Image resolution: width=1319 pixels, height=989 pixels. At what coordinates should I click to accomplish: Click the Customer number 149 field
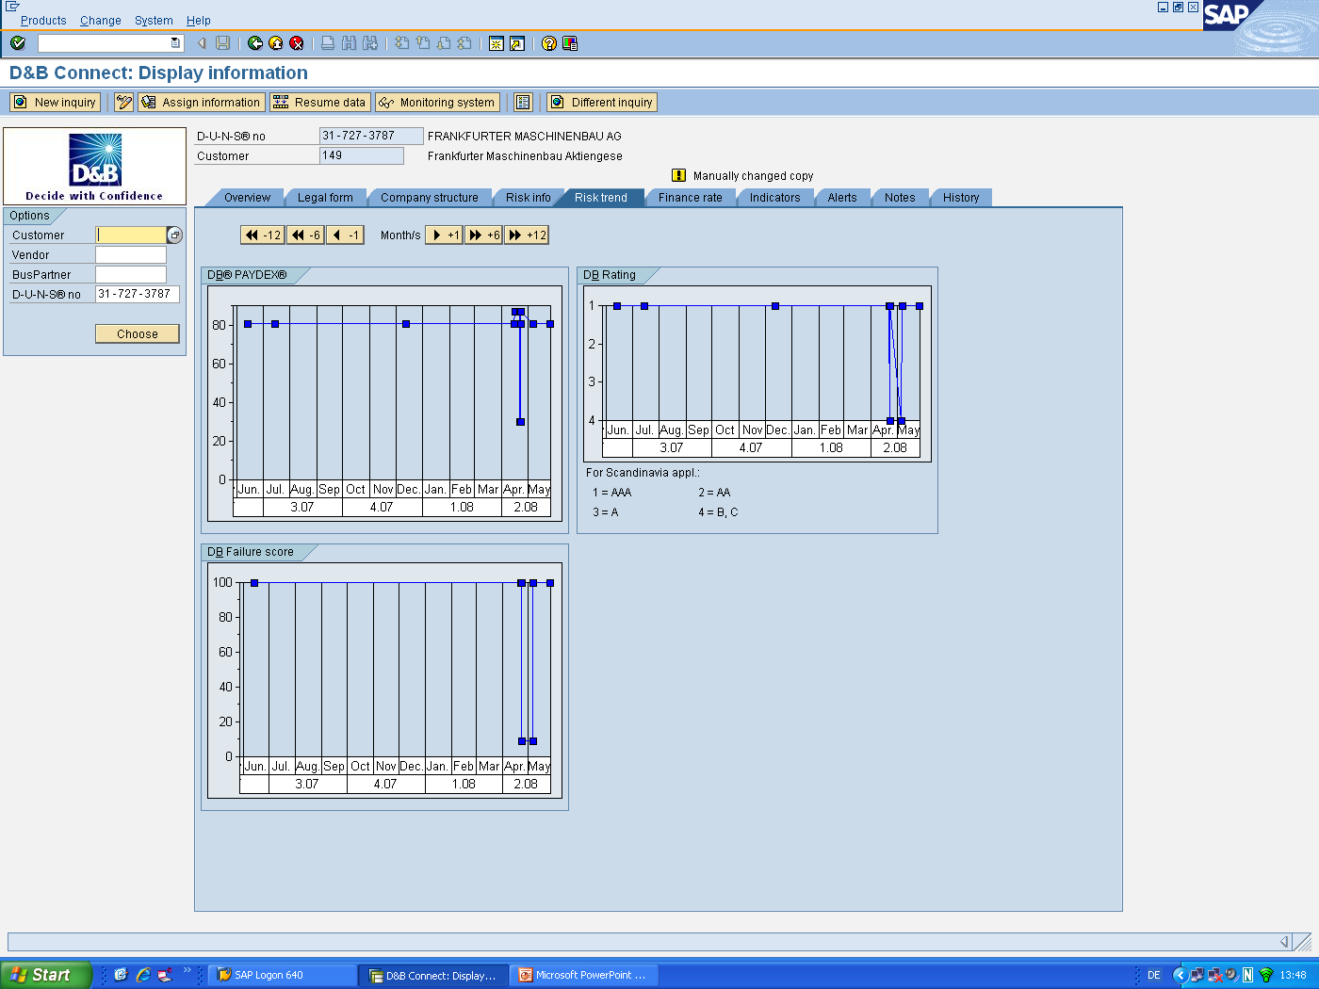(362, 155)
